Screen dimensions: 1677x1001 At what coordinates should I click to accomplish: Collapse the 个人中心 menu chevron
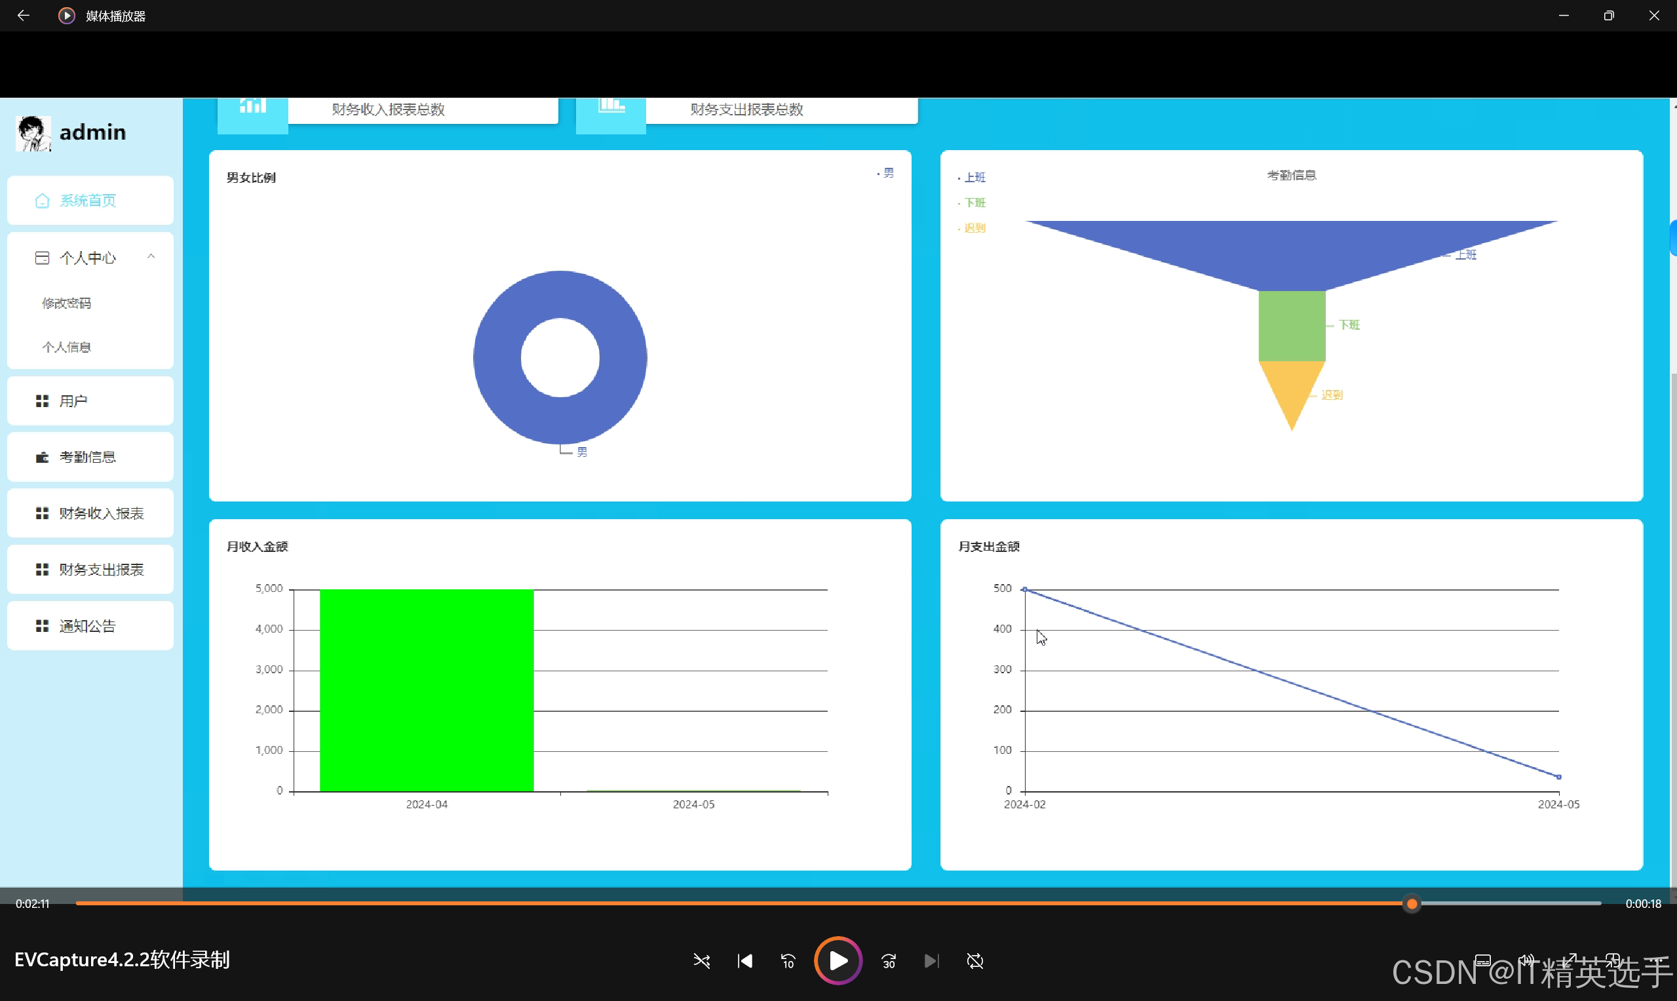pyautogui.click(x=151, y=256)
